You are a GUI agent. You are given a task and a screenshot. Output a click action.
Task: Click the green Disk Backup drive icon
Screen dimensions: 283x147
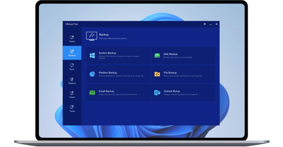(x=157, y=55)
